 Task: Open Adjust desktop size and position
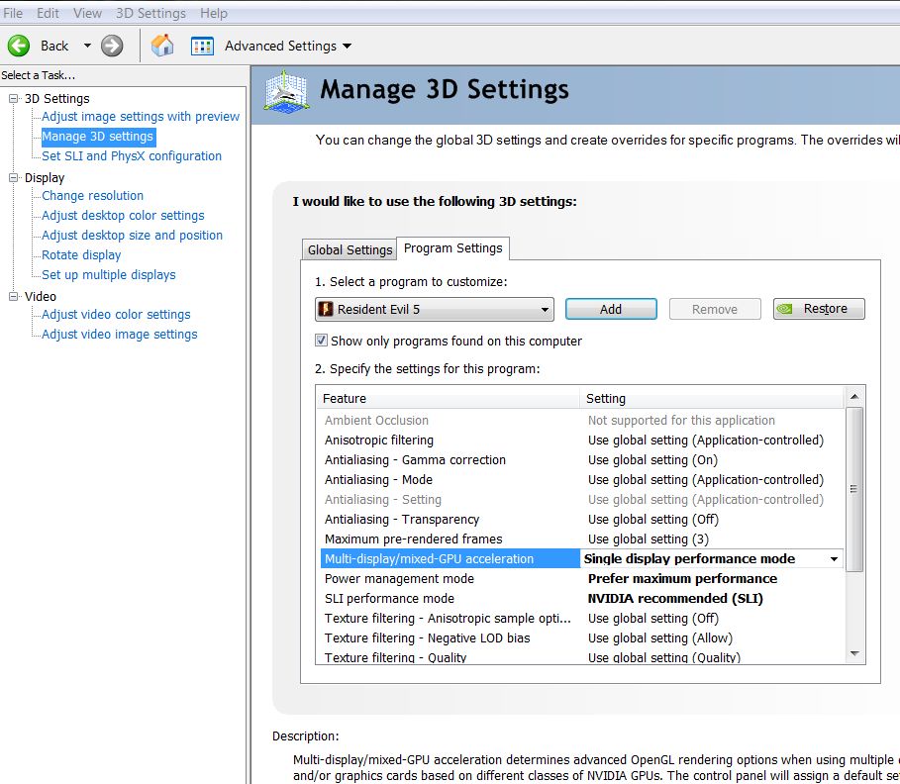pyautogui.click(x=132, y=236)
